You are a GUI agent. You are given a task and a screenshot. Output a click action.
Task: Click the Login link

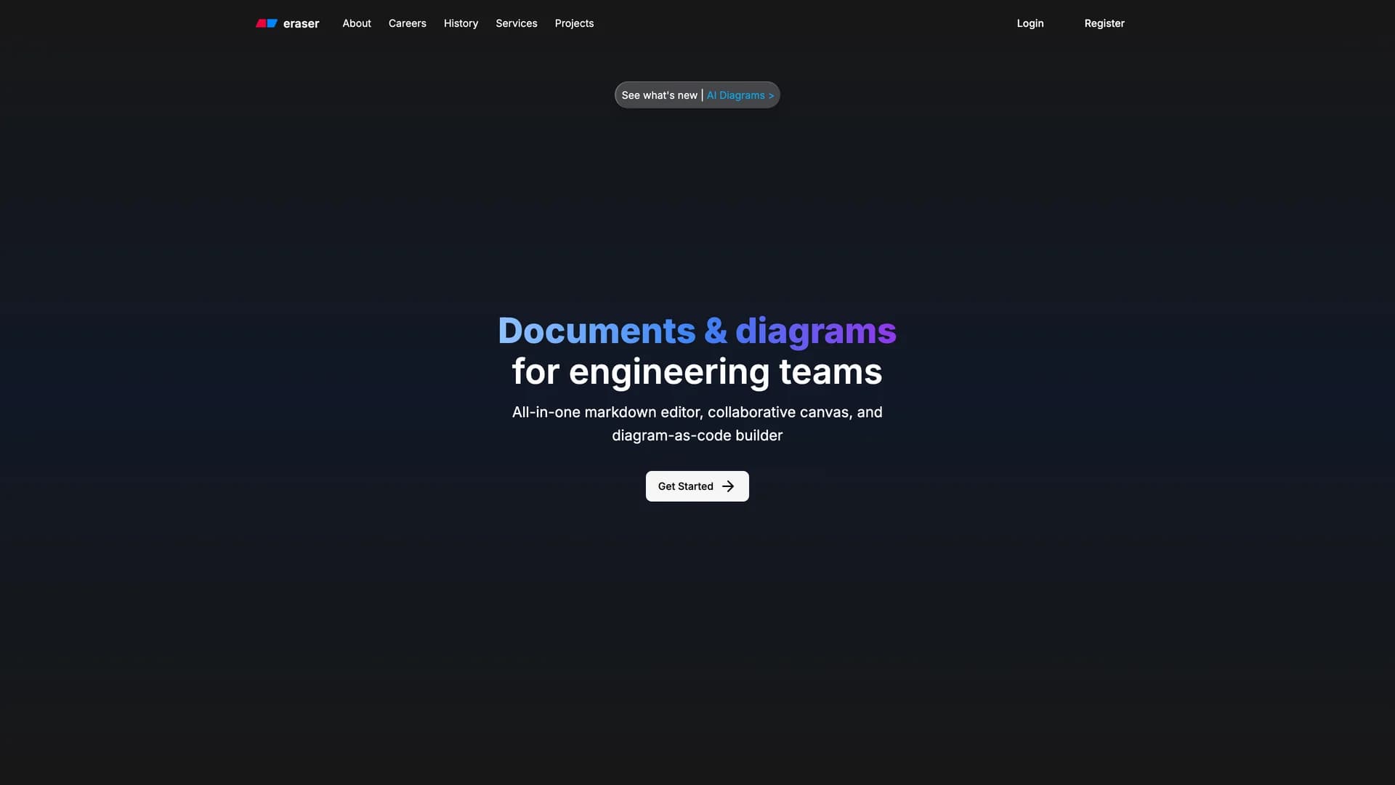pos(1030,23)
